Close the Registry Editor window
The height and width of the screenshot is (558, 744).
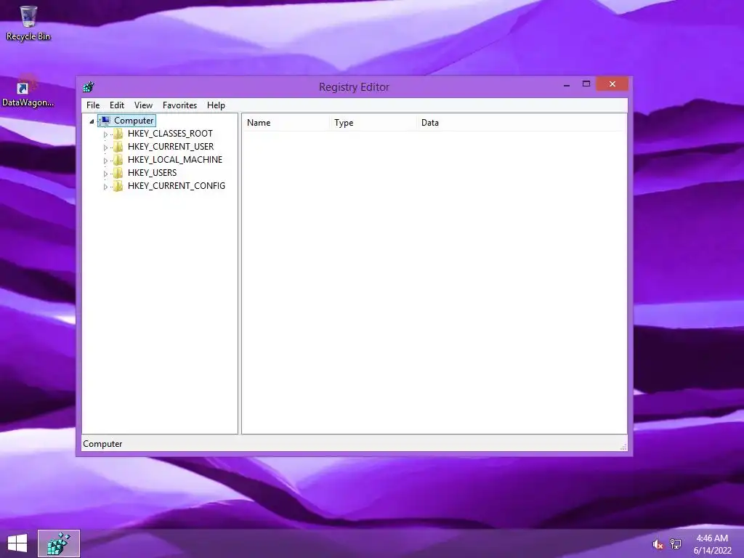(612, 84)
